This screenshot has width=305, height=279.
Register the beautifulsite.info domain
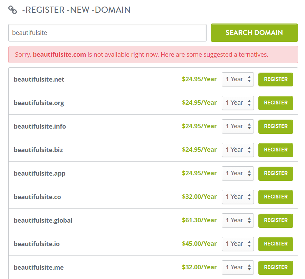(x=276, y=126)
